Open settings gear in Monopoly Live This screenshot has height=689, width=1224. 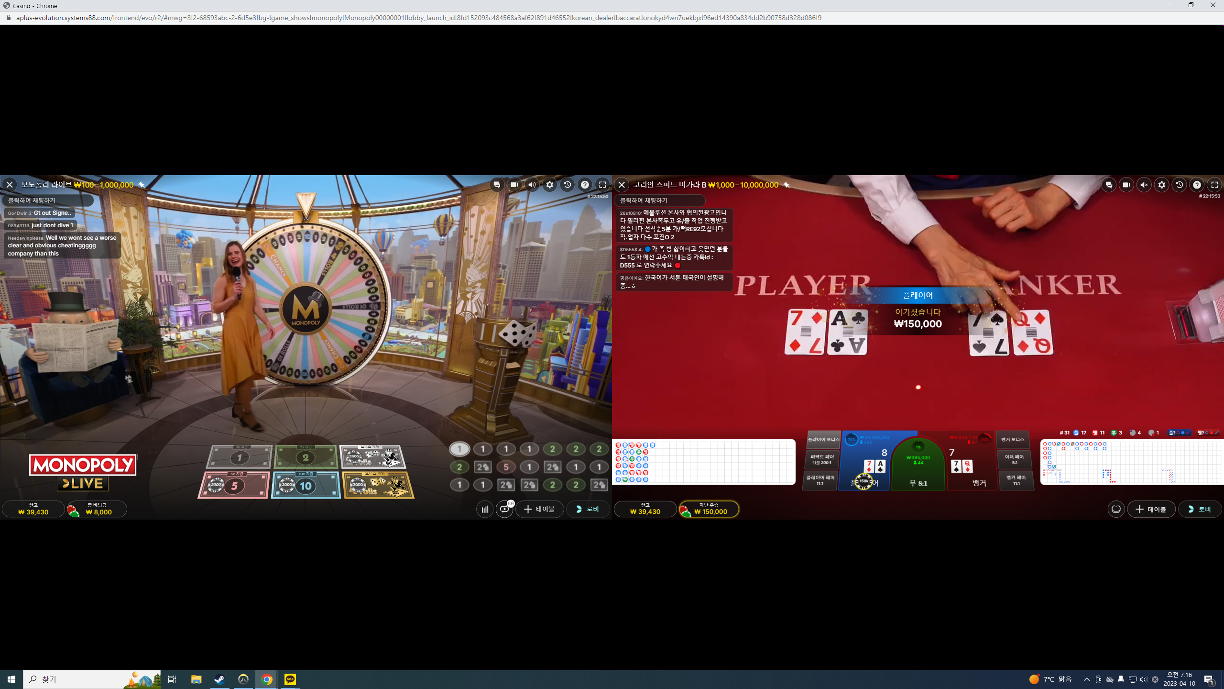click(x=550, y=185)
